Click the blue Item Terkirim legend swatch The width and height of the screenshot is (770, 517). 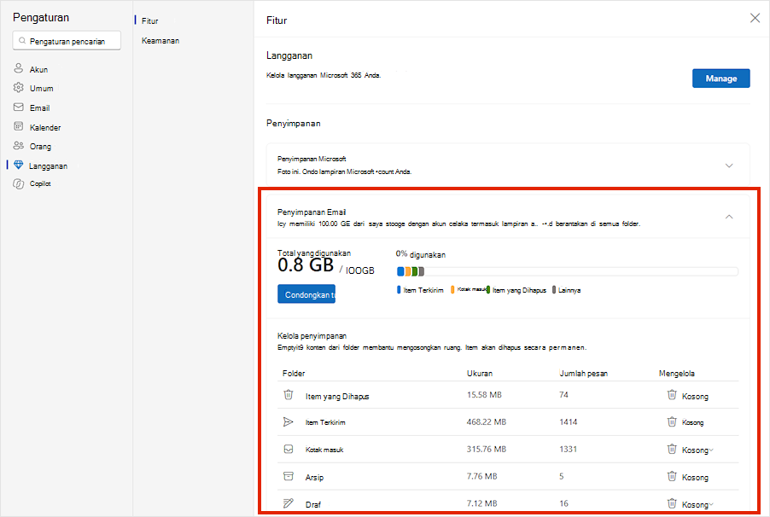pyautogui.click(x=399, y=290)
